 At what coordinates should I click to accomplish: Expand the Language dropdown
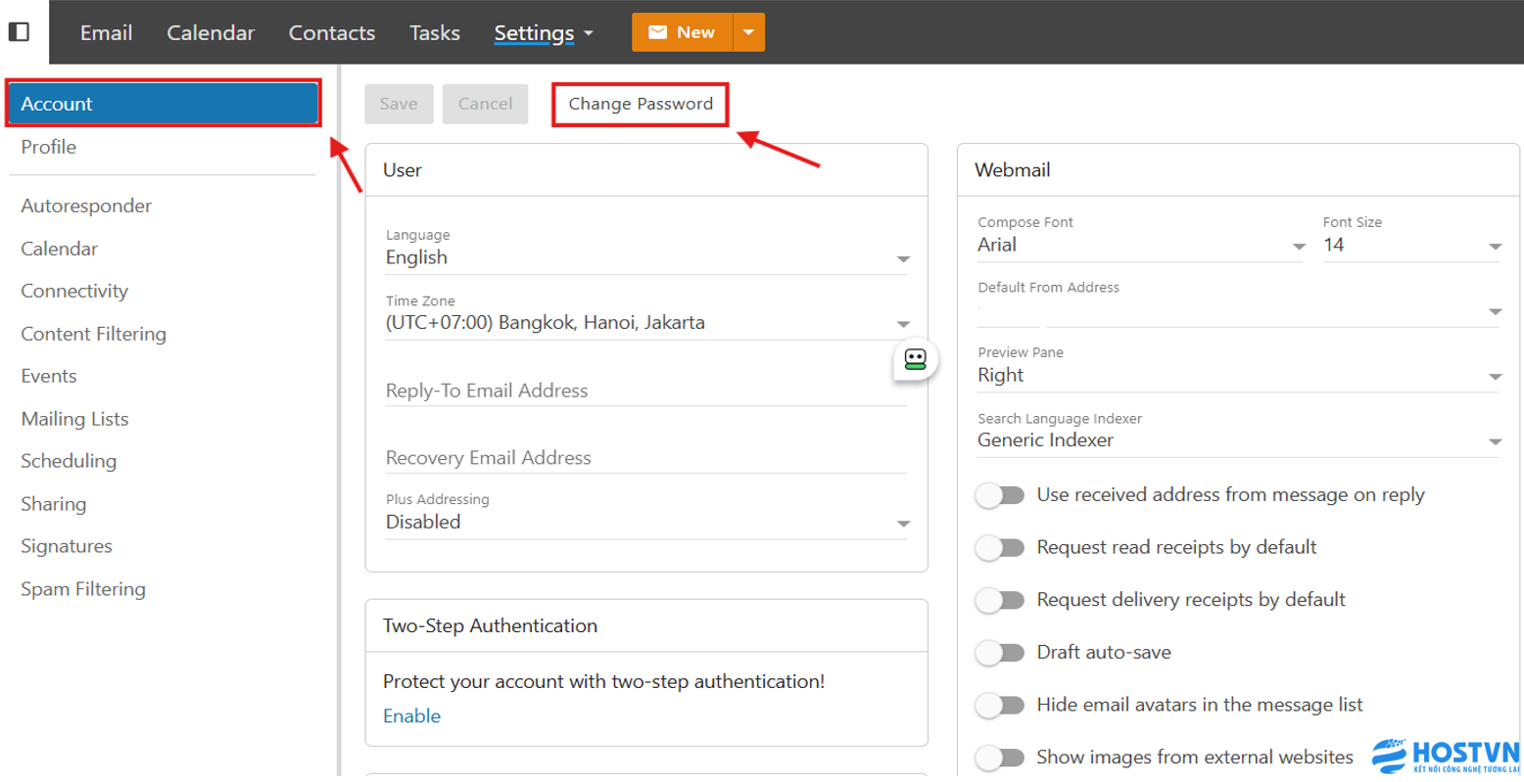point(902,259)
